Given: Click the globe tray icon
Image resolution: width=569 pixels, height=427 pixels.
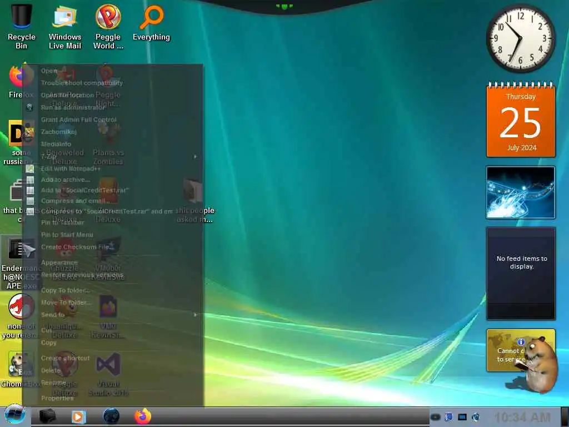Looking at the screenshot, I should pos(476,417).
